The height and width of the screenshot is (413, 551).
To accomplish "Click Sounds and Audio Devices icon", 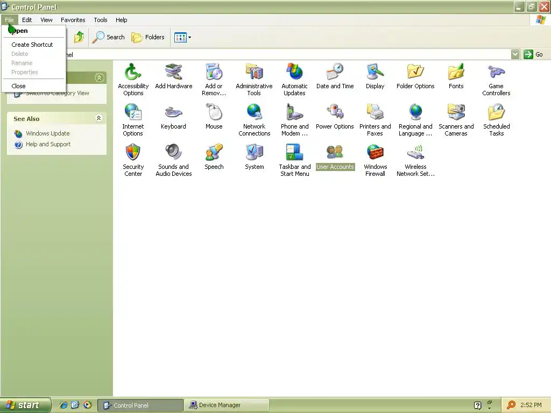I will [x=174, y=152].
